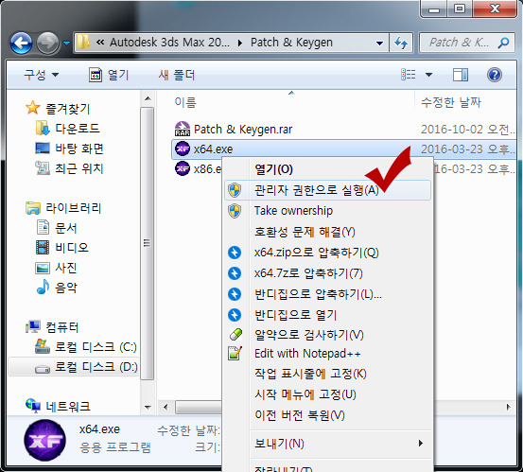Click the 이름 column header

click(x=185, y=102)
